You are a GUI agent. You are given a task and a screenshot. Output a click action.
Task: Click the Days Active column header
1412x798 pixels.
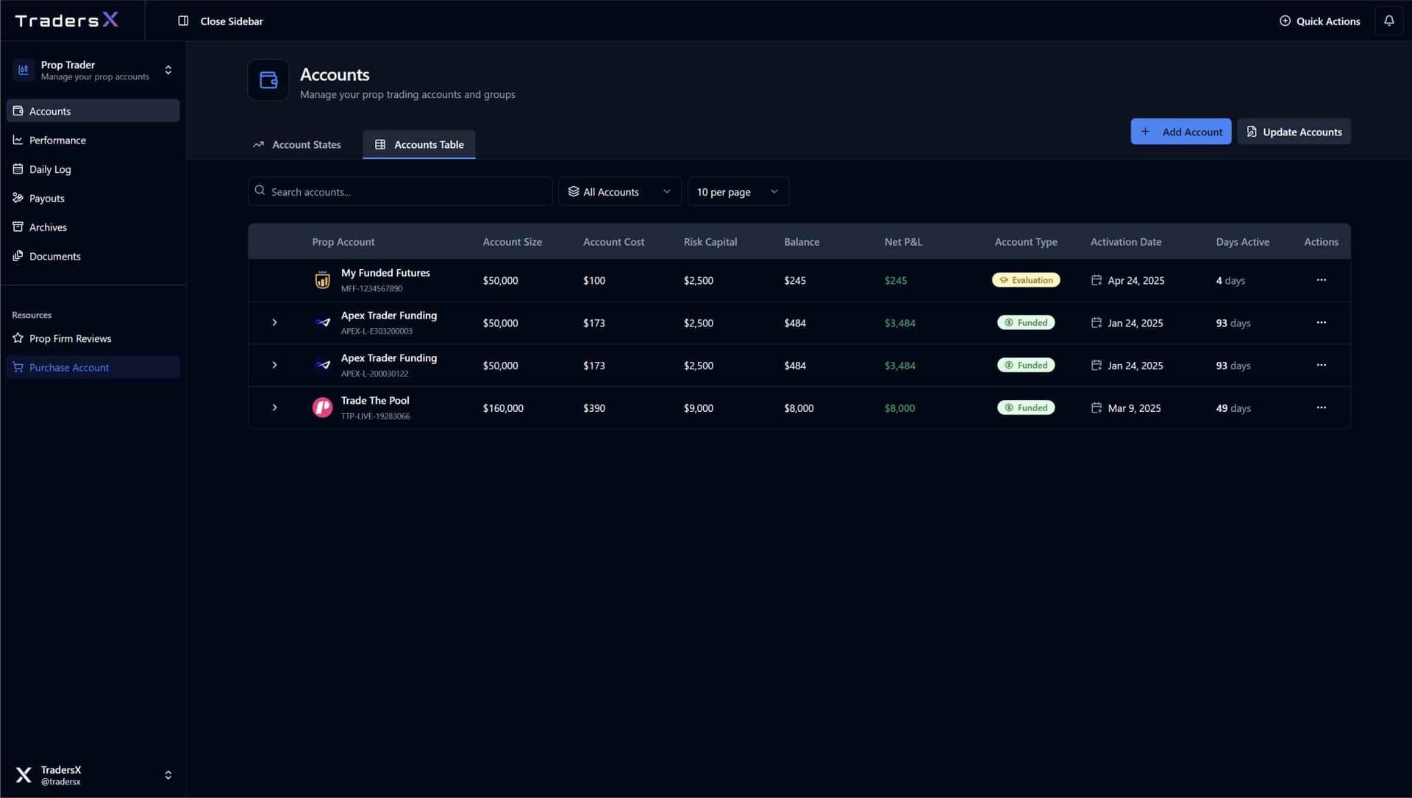click(x=1242, y=242)
